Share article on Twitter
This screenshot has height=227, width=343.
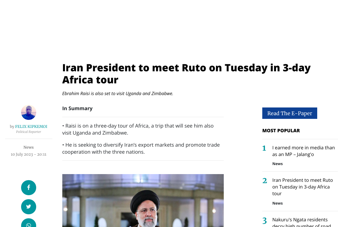tap(28, 207)
